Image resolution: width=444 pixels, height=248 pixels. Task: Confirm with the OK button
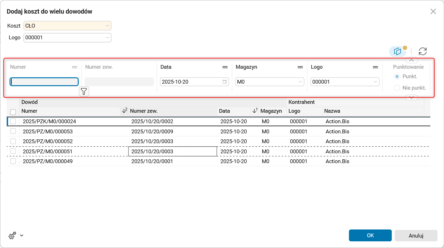[x=370, y=236]
